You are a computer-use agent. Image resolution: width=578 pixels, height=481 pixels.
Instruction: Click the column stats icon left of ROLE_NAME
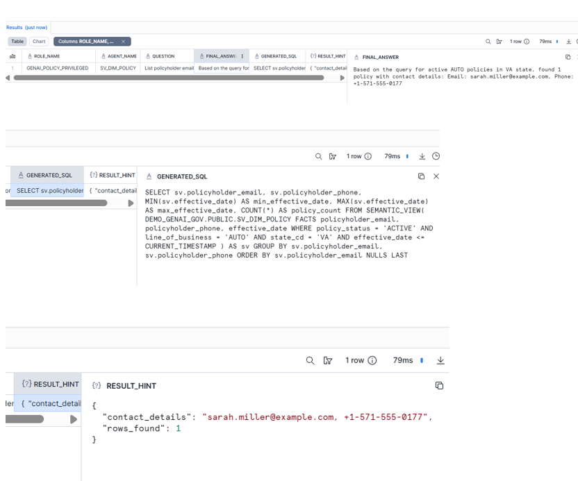pos(13,56)
